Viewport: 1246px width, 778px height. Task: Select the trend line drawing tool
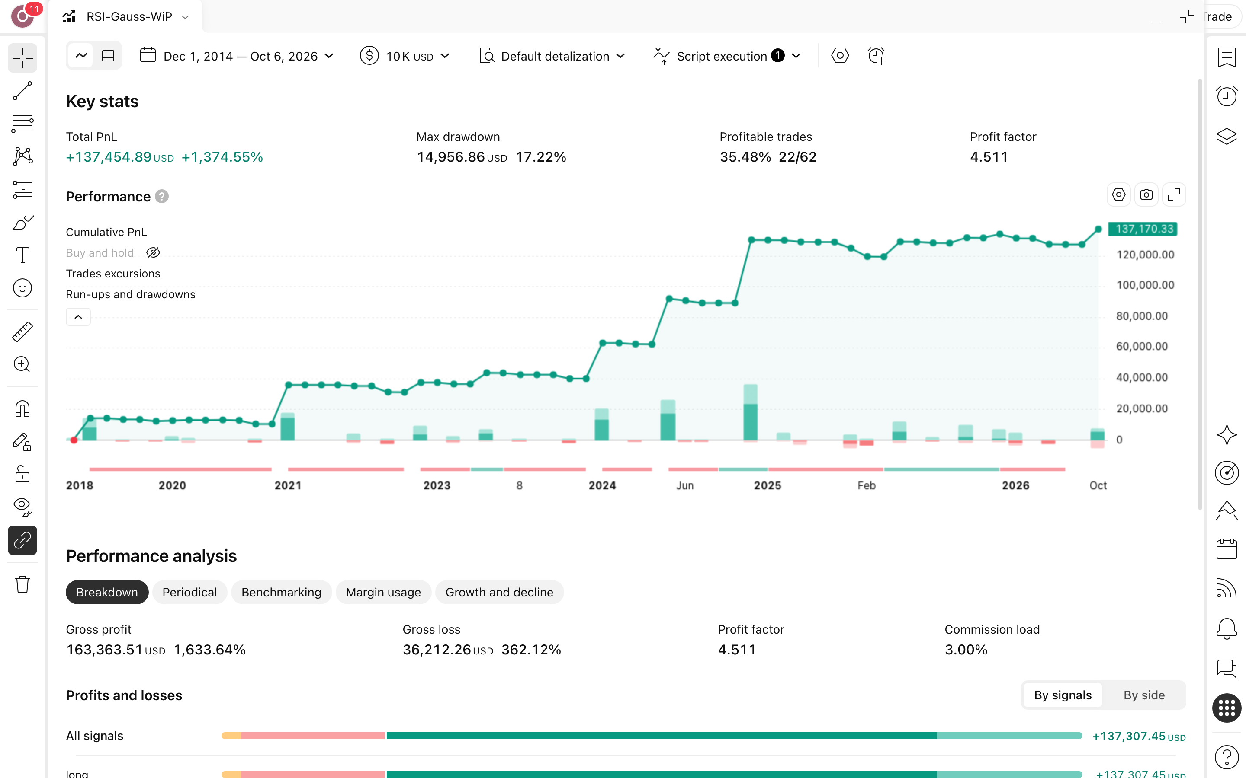22,91
